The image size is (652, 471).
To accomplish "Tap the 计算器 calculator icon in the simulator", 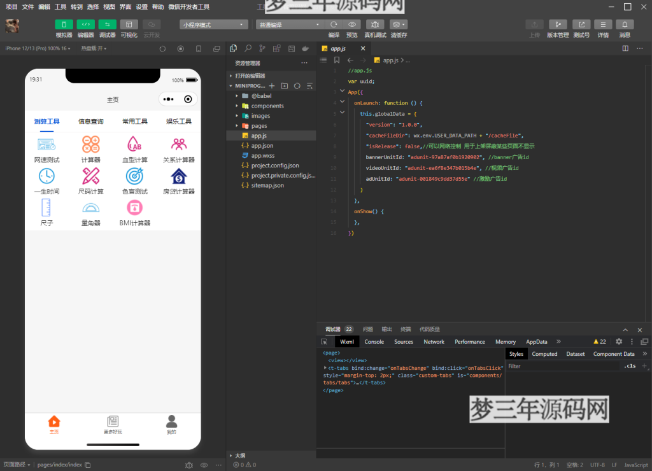I will [91, 144].
